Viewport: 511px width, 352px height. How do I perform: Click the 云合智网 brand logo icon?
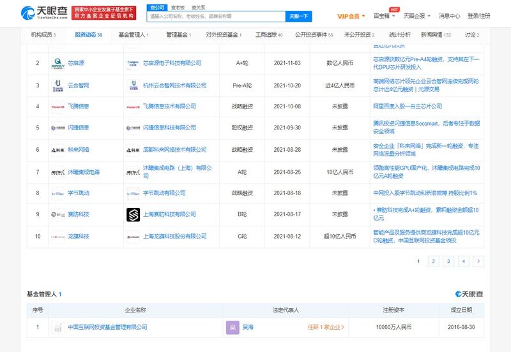[x=57, y=85]
